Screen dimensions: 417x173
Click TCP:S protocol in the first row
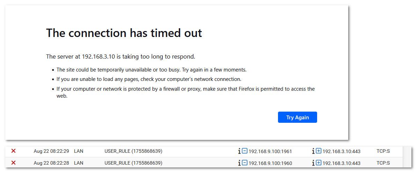tap(383, 151)
